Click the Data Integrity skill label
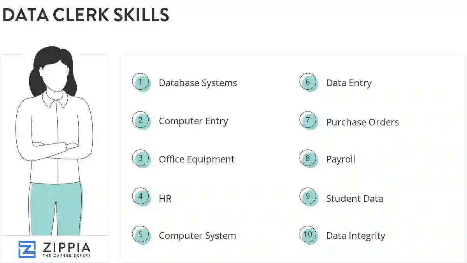The image size is (467, 263). 355,236
